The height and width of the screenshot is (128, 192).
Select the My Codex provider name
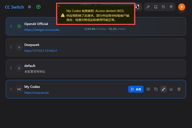pos(32,87)
